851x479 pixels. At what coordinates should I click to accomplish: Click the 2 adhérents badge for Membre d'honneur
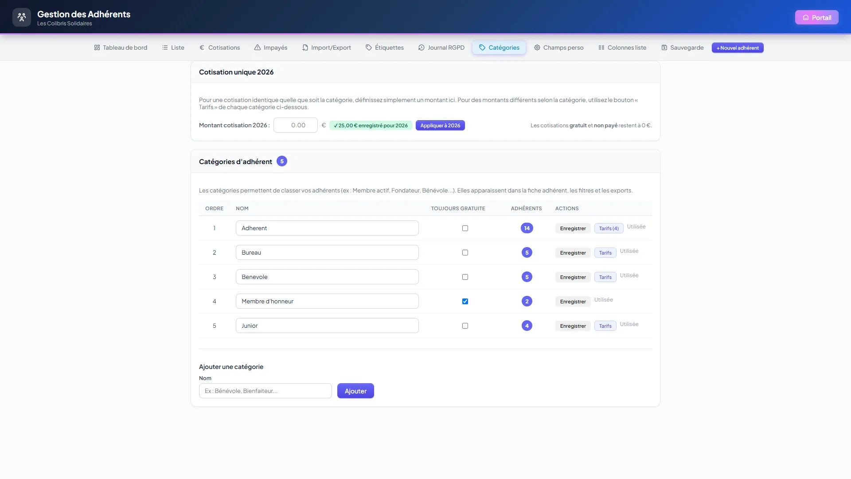[527, 301]
